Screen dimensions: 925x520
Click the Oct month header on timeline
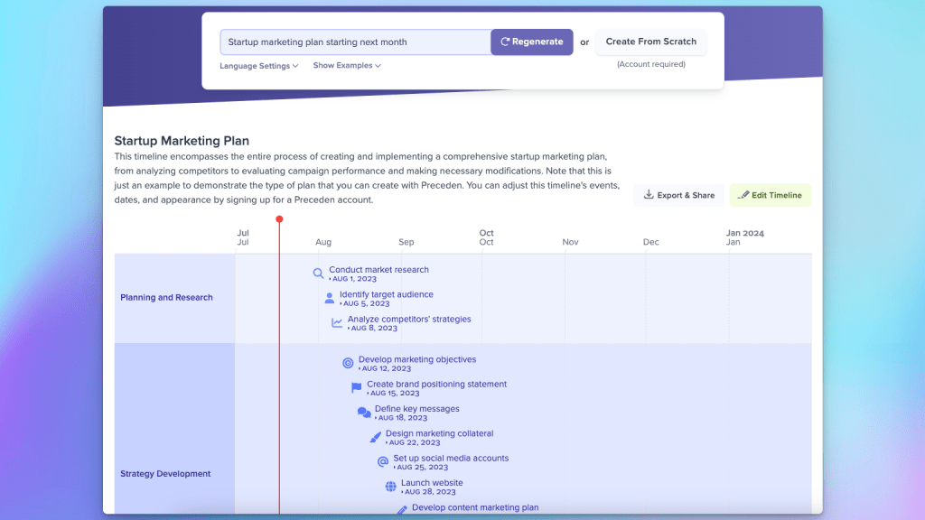point(487,237)
